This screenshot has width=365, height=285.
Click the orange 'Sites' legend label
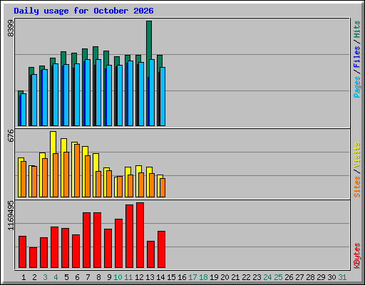(356, 187)
